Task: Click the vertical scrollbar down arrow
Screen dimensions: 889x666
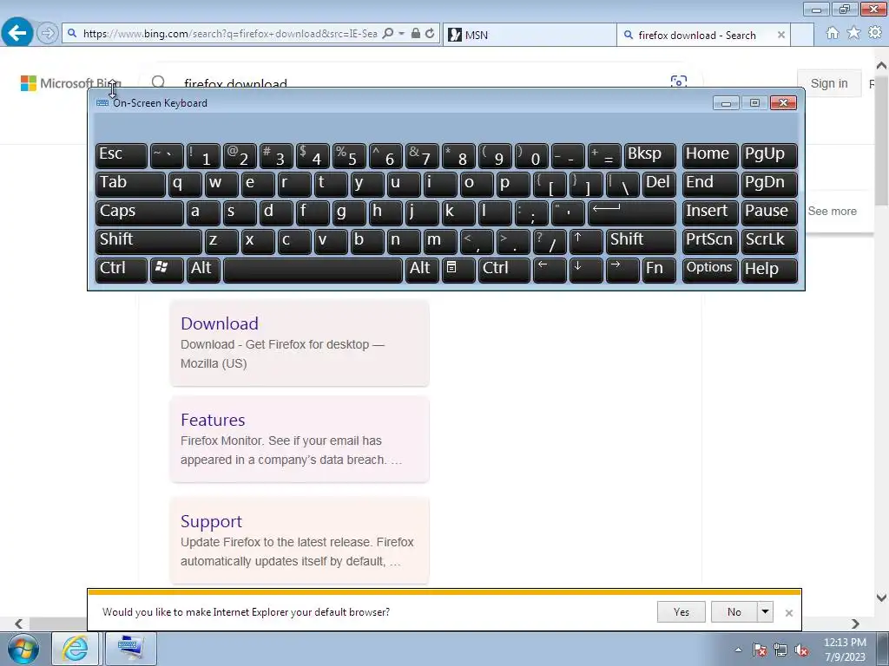Action: [x=881, y=597]
